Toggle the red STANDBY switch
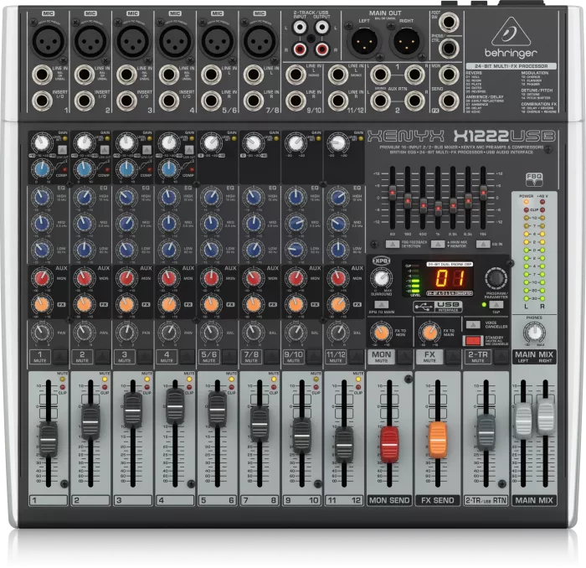Image resolution: width=586 pixels, height=568 pixels. [x=473, y=340]
